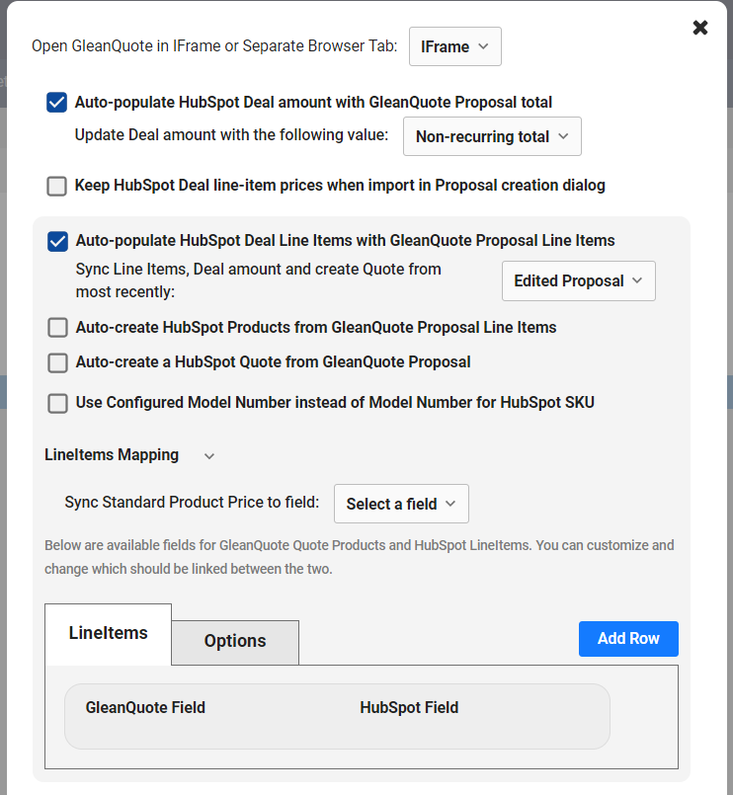733x795 pixels.
Task: Tick the Auto-create HubSpot Products checkbox
Action: 58,328
